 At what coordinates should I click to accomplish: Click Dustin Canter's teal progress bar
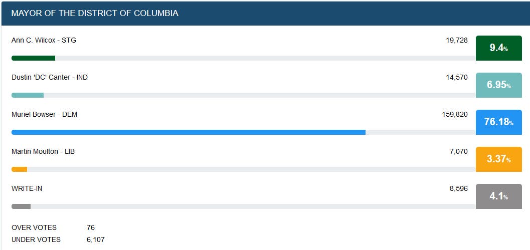28,95
